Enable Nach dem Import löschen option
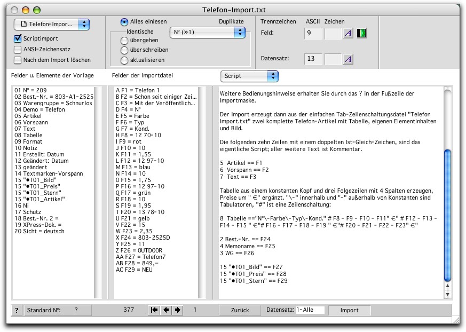The width and height of the screenshot is (466, 332). point(18,60)
